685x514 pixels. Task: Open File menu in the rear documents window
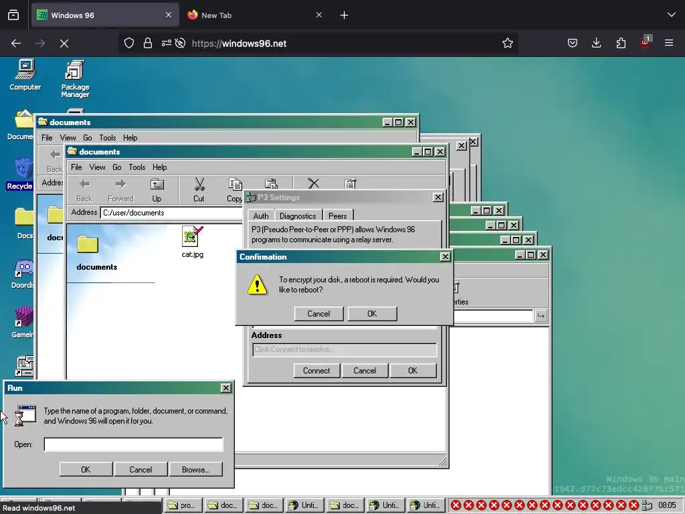[x=47, y=138]
